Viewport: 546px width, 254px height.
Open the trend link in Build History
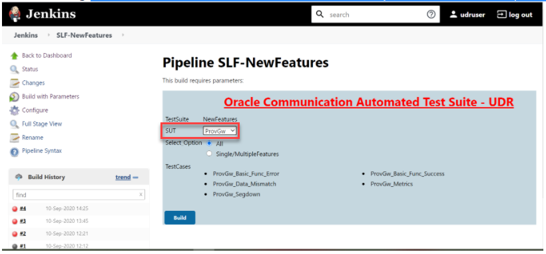(x=123, y=177)
